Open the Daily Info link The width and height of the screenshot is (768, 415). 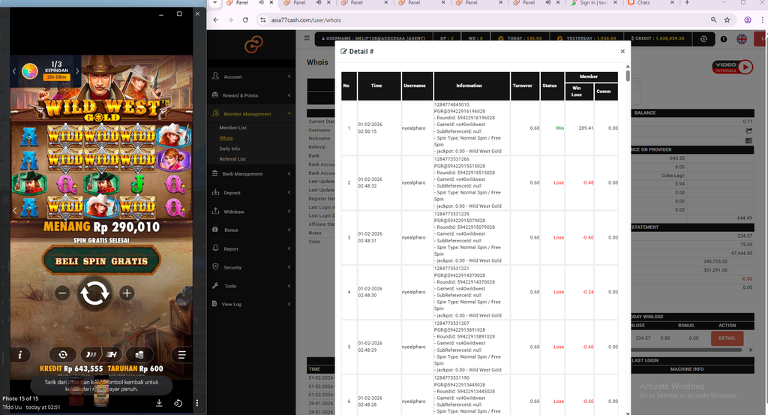[x=229, y=149]
